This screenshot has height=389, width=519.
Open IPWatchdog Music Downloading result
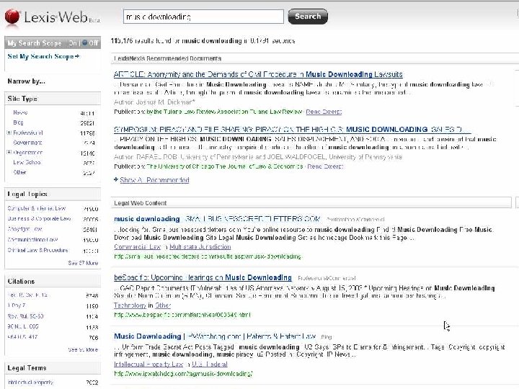point(215,336)
